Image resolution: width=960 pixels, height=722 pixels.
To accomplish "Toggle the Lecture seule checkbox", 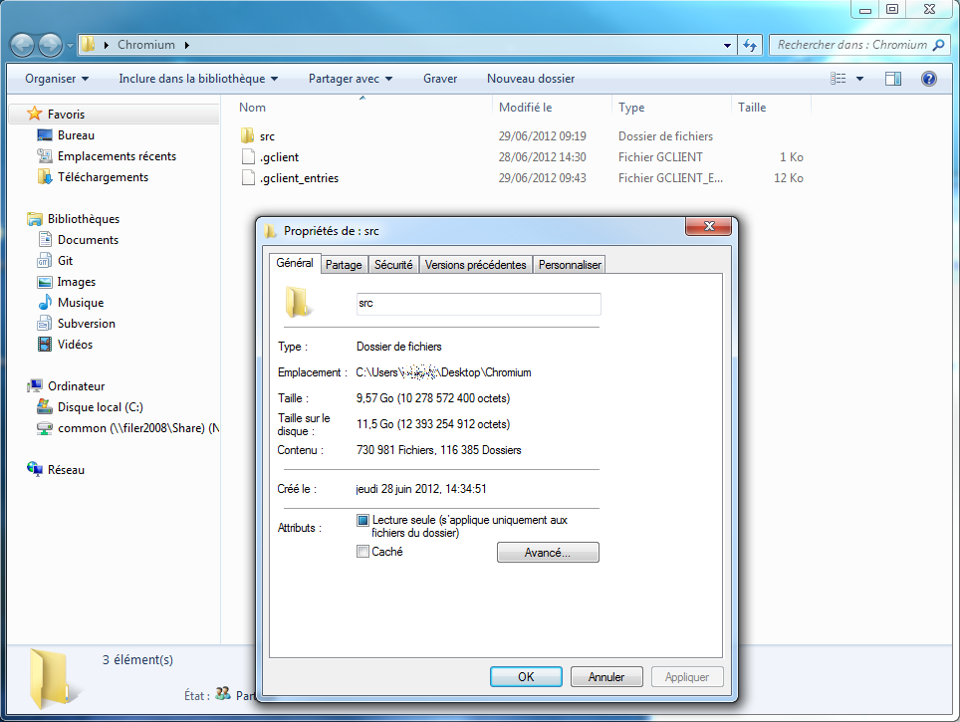I will (x=362, y=520).
